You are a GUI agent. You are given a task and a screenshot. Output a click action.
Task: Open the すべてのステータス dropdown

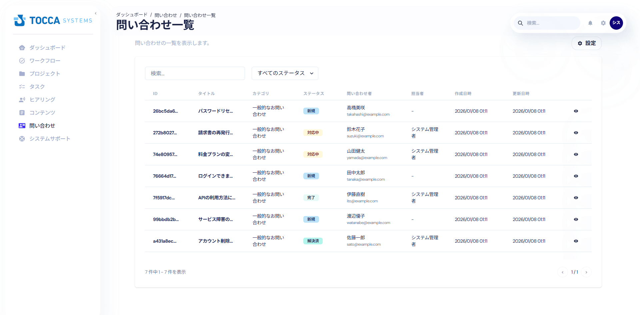click(x=285, y=73)
